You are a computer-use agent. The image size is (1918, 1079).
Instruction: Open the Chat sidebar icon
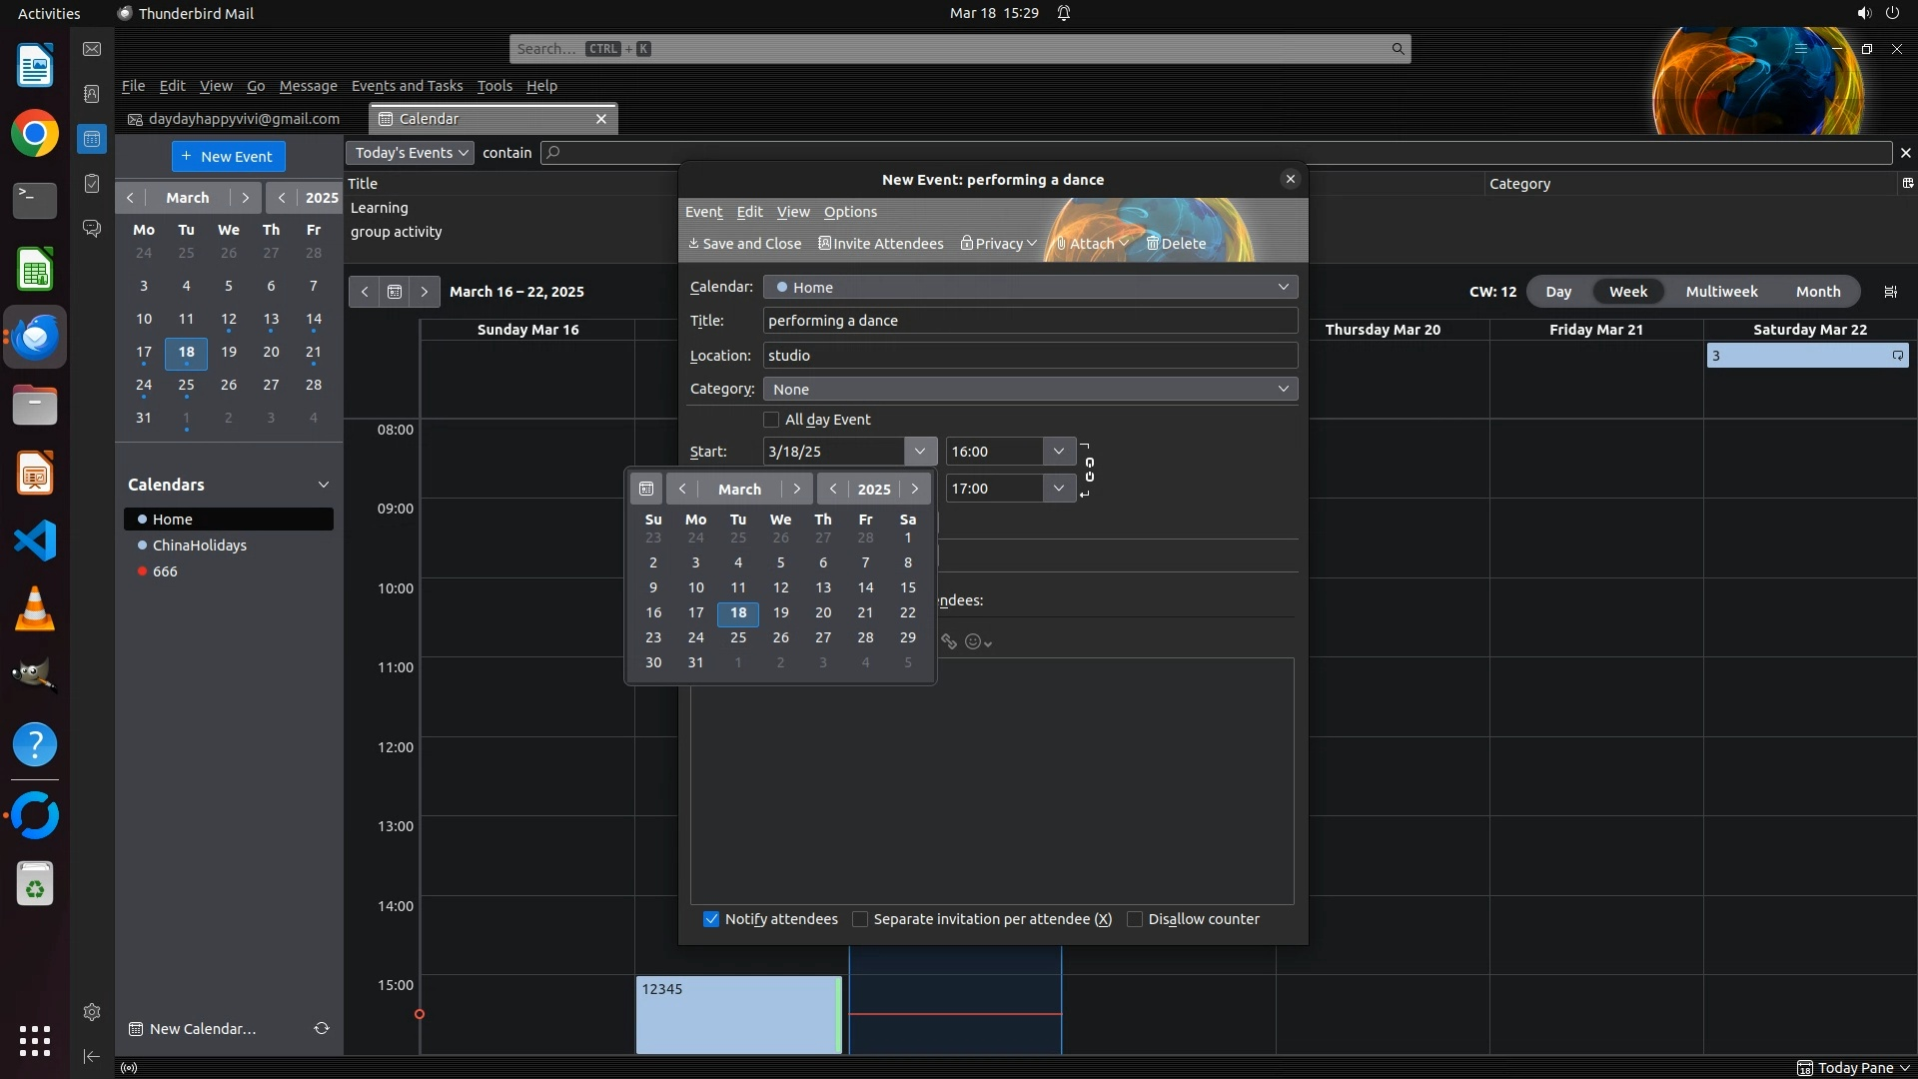click(x=91, y=229)
